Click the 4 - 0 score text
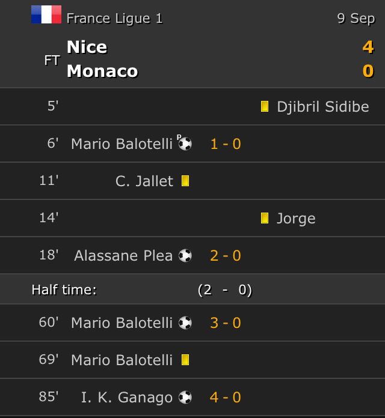 click(x=226, y=398)
